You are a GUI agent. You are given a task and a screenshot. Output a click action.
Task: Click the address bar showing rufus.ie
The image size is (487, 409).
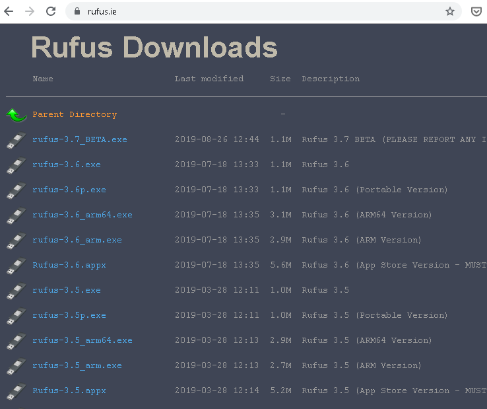pyautogui.click(x=263, y=11)
